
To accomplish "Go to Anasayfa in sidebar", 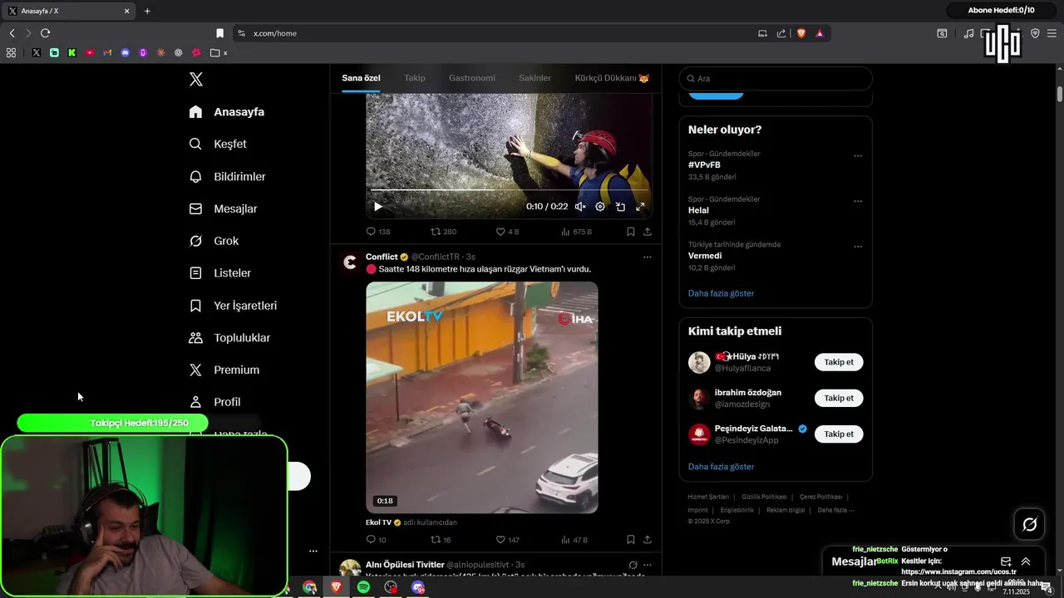I will [227, 111].
